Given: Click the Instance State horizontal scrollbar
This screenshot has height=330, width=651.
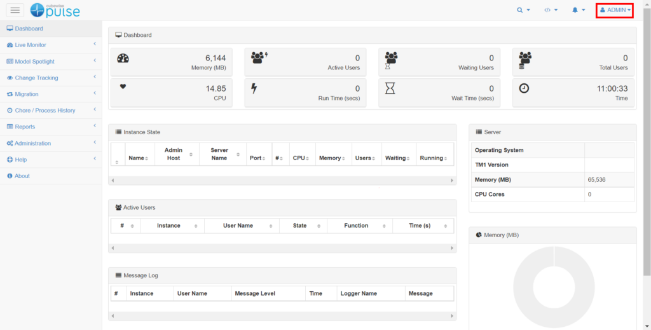Looking at the screenshot, I should [x=283, y=181].
